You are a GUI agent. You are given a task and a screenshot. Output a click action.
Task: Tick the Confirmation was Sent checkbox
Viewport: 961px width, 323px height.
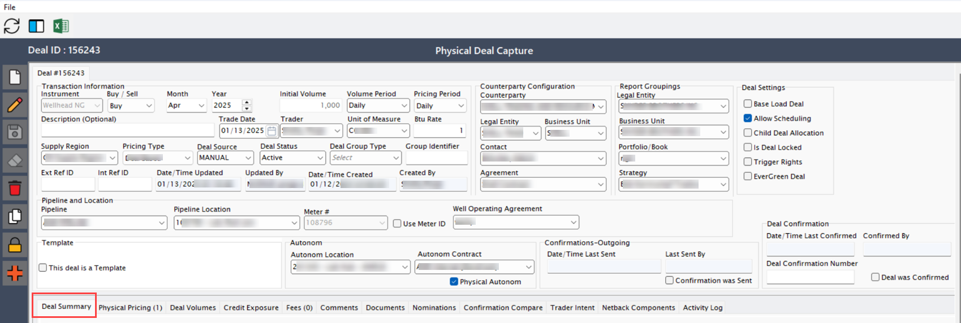(x=669, y=281)
